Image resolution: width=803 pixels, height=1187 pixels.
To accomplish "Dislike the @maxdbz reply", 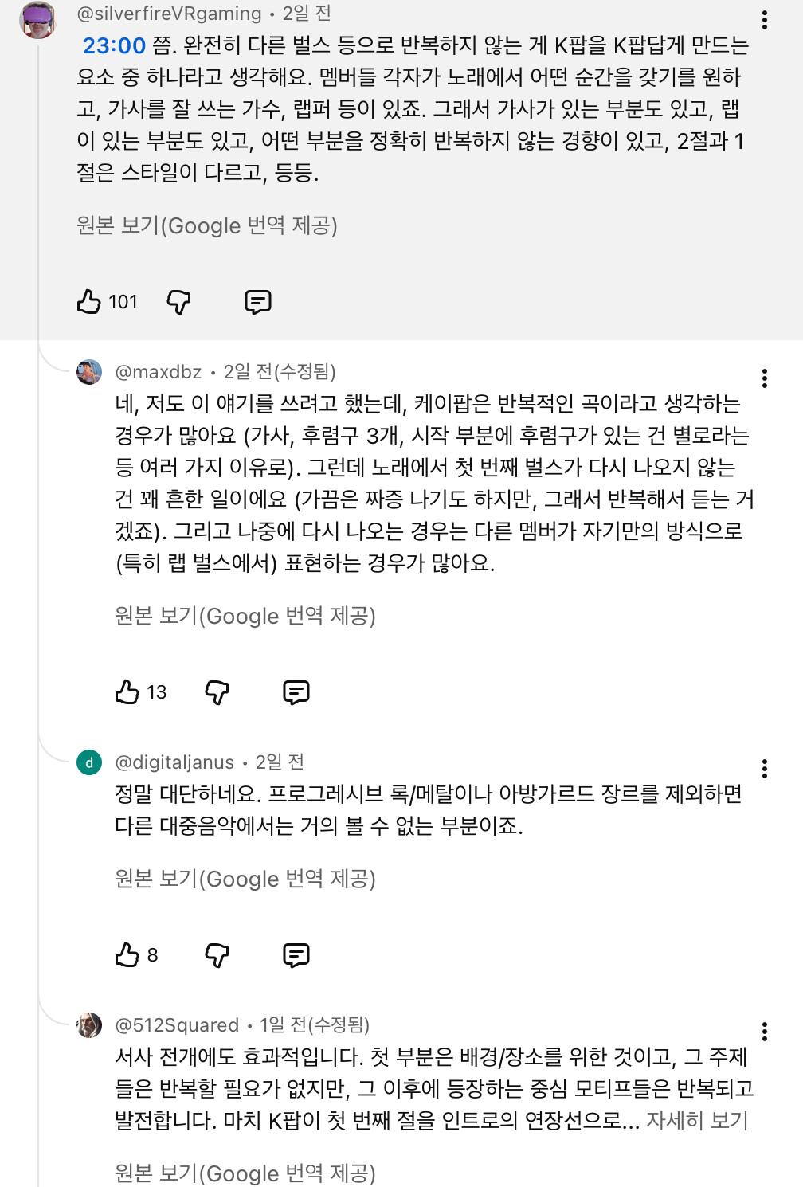I will pos(217,692).
